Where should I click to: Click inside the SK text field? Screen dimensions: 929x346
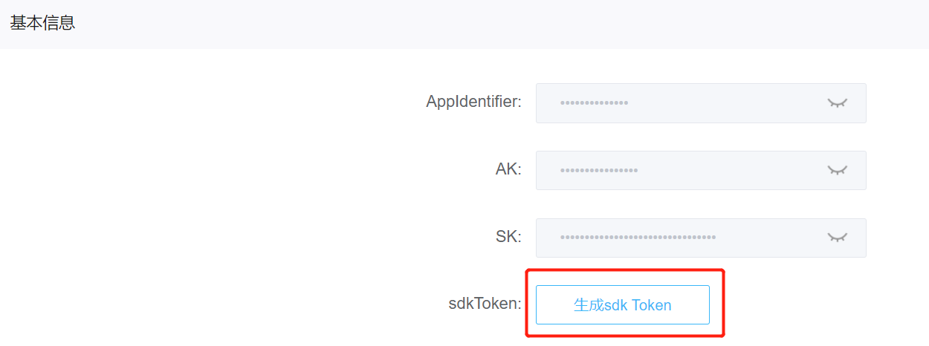701,238
